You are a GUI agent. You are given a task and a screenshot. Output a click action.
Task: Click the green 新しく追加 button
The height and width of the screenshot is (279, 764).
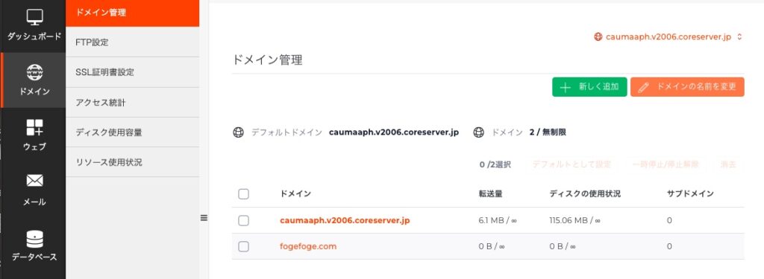[x=589, y=87]
